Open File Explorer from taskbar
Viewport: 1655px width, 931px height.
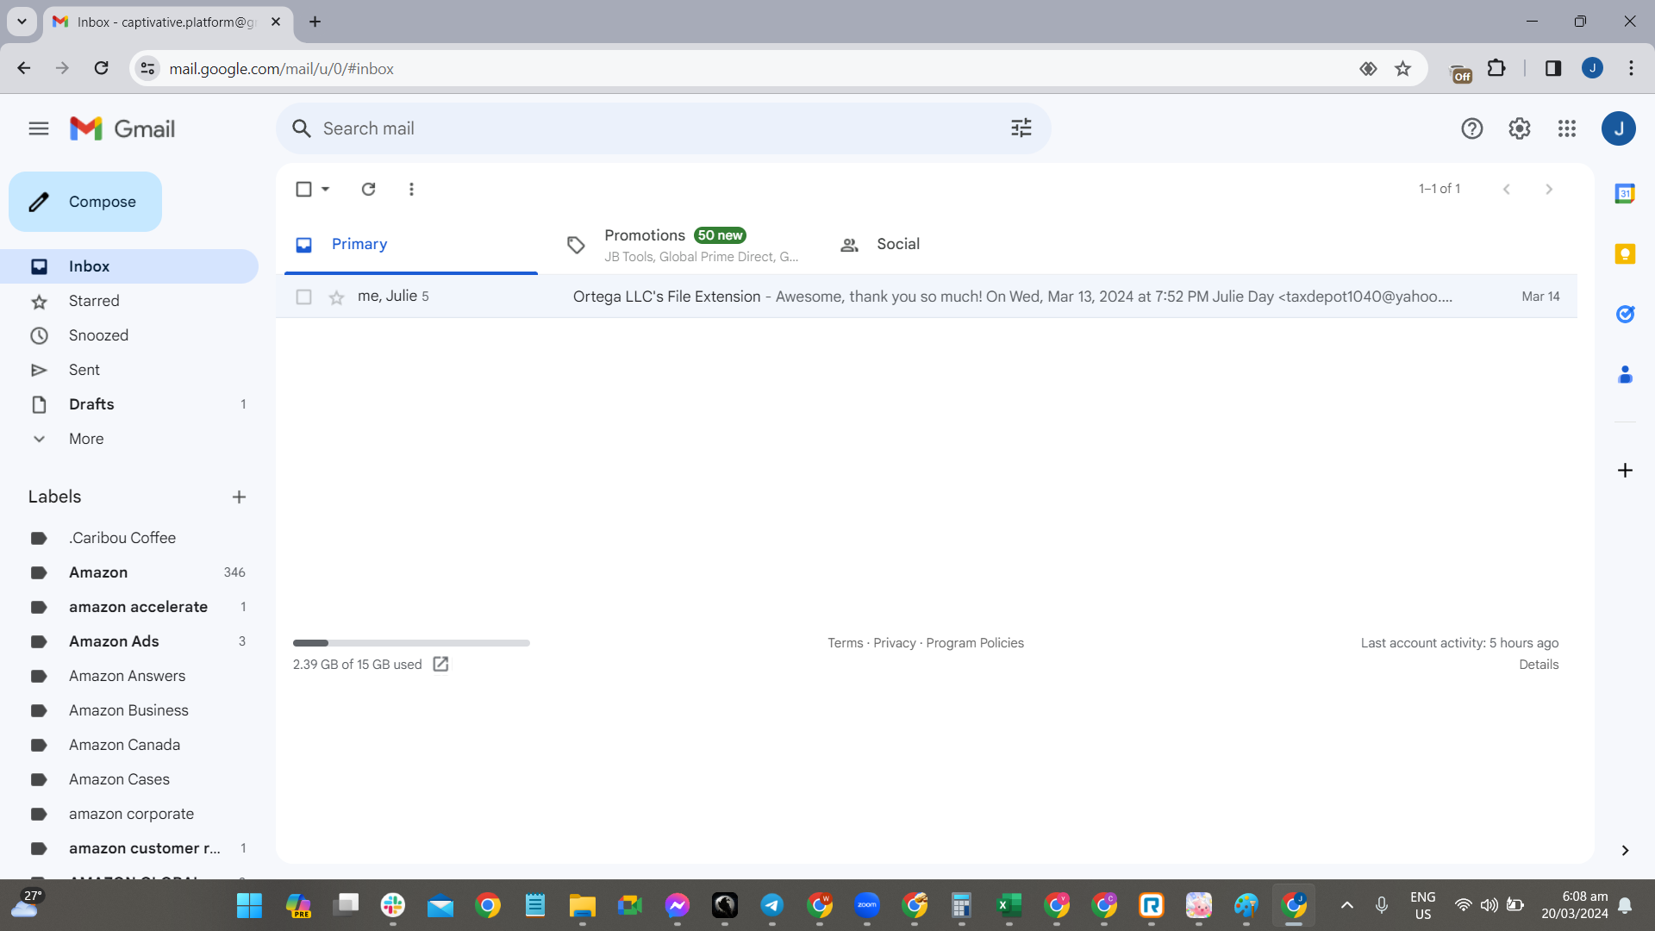coord(582,905)
